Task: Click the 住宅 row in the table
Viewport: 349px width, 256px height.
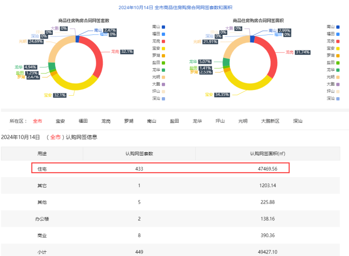Action: click(x=160, y=168)
